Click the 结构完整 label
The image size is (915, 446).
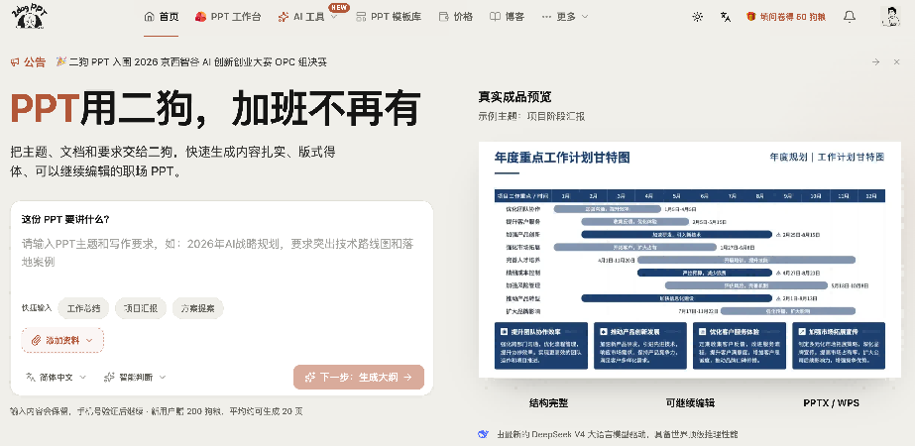click(x=548, y=402)
